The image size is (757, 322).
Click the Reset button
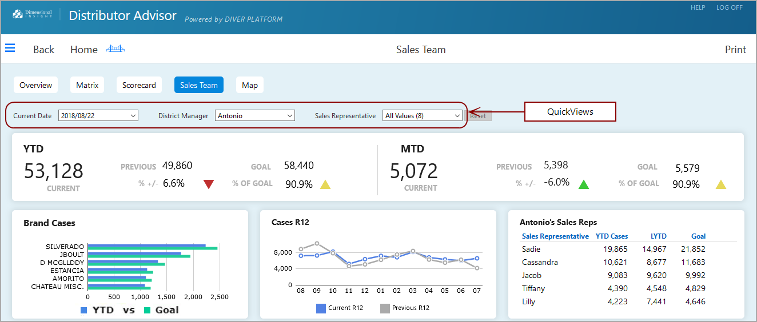click(478, 116)
